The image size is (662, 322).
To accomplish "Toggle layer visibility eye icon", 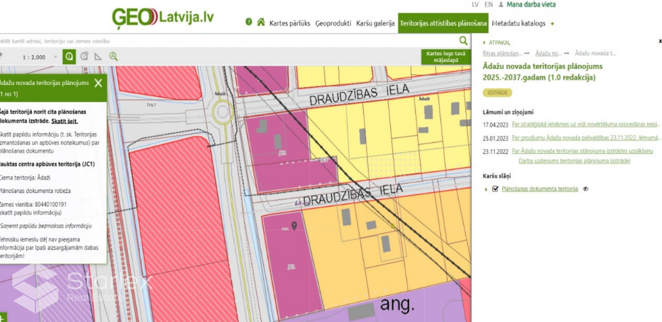I will [586, 189].
